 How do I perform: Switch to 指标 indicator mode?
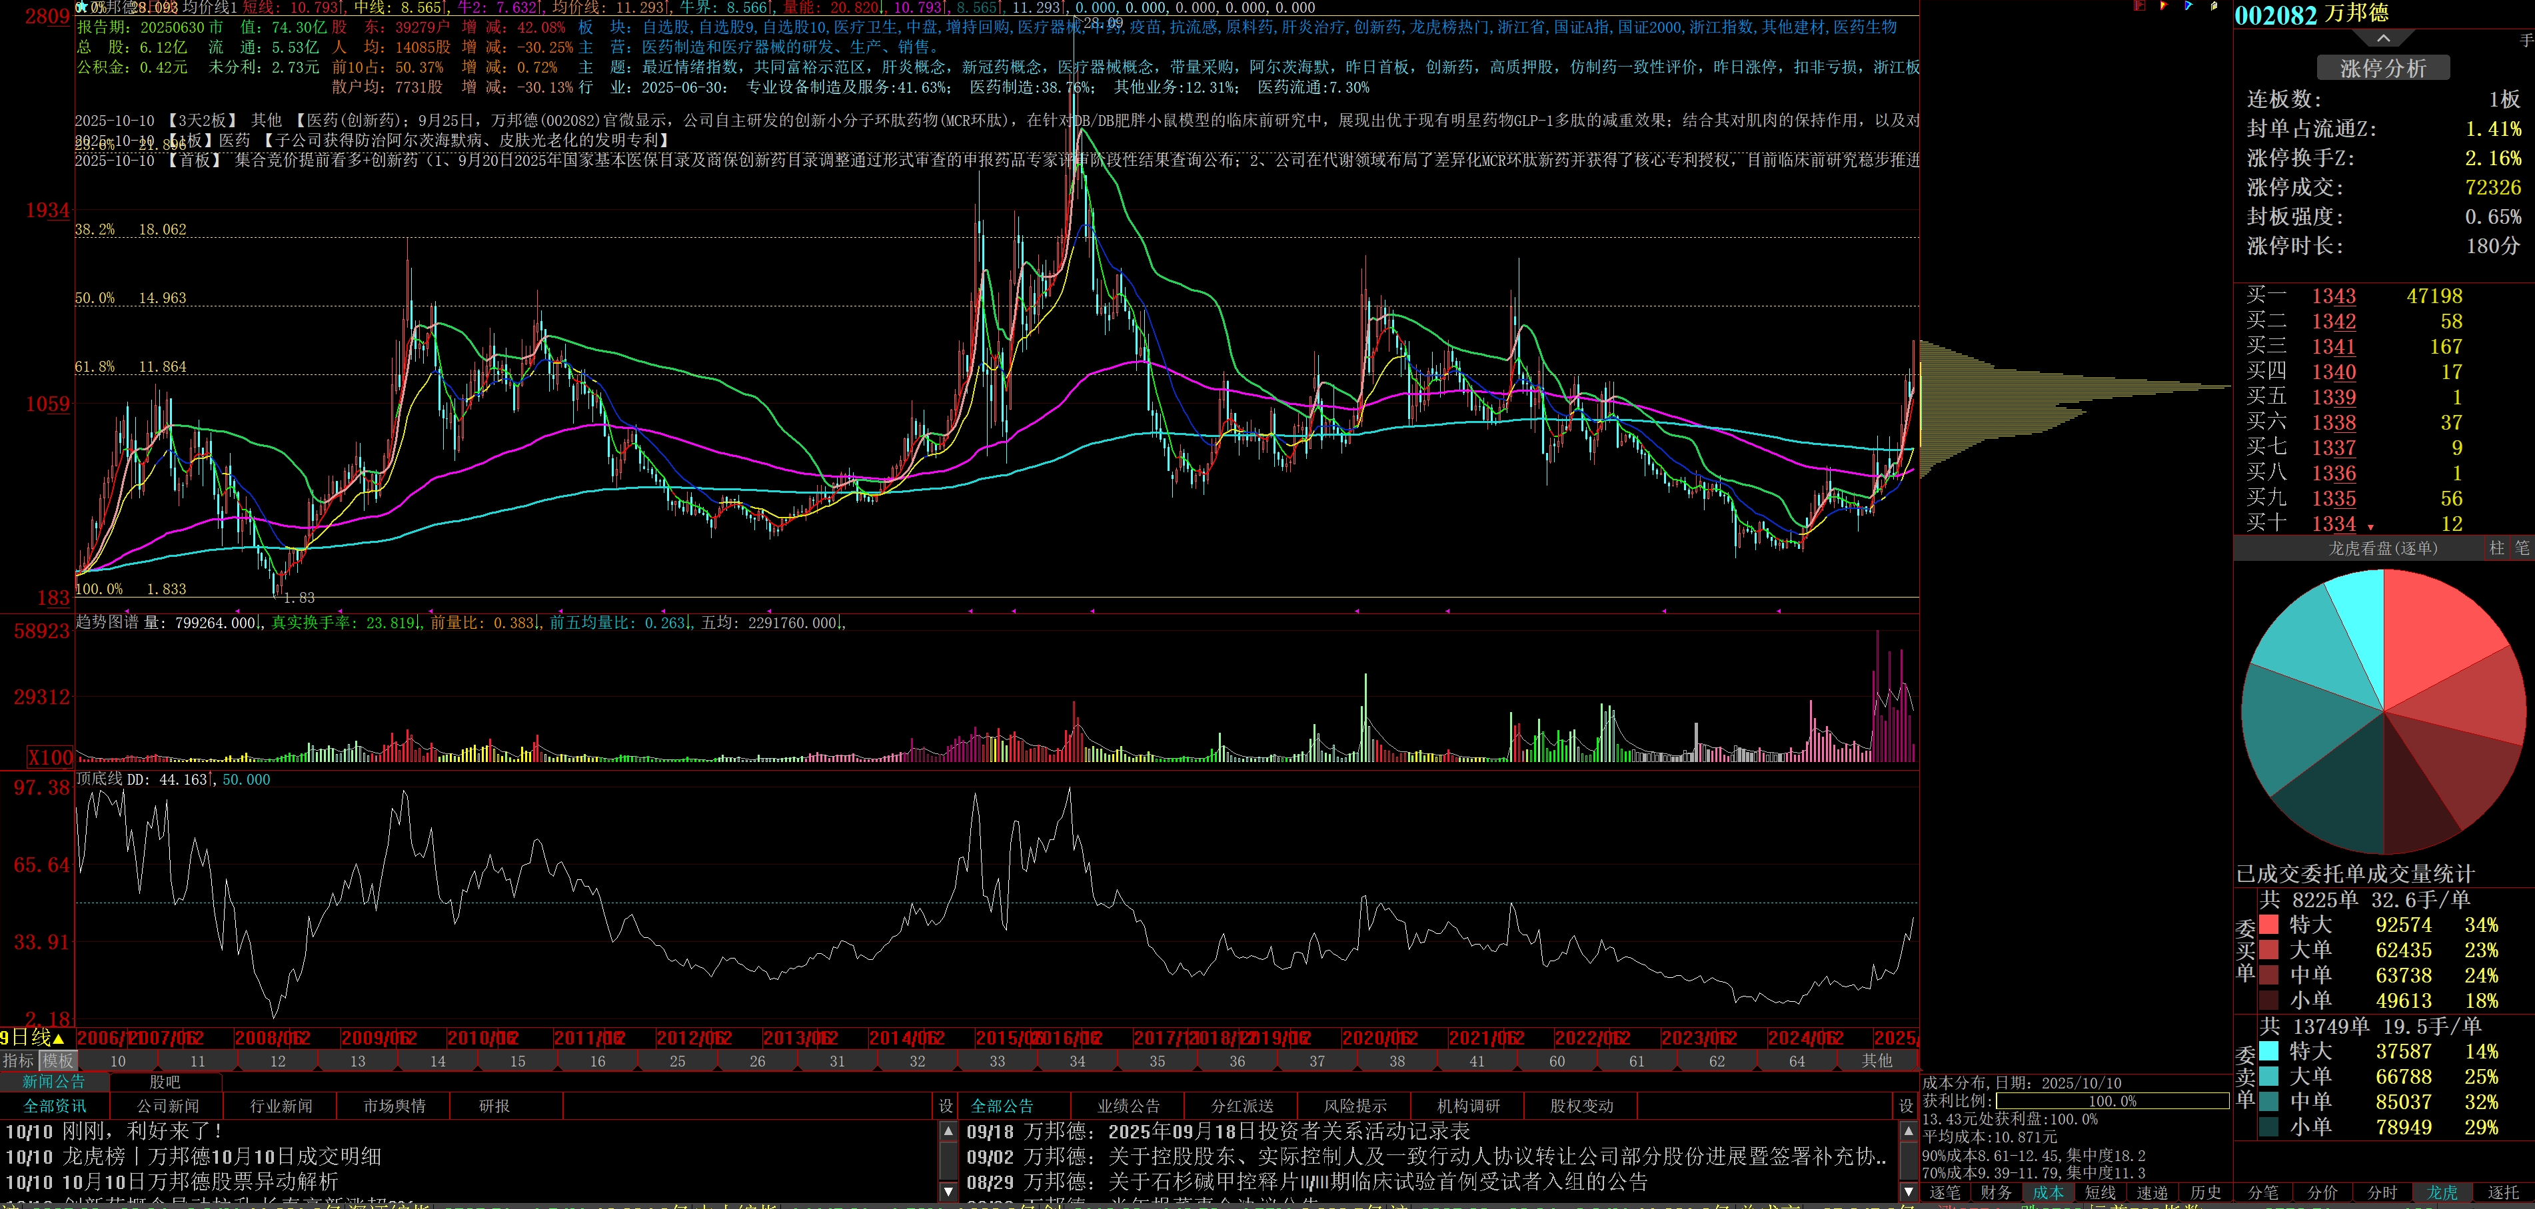coord(18,1060)
